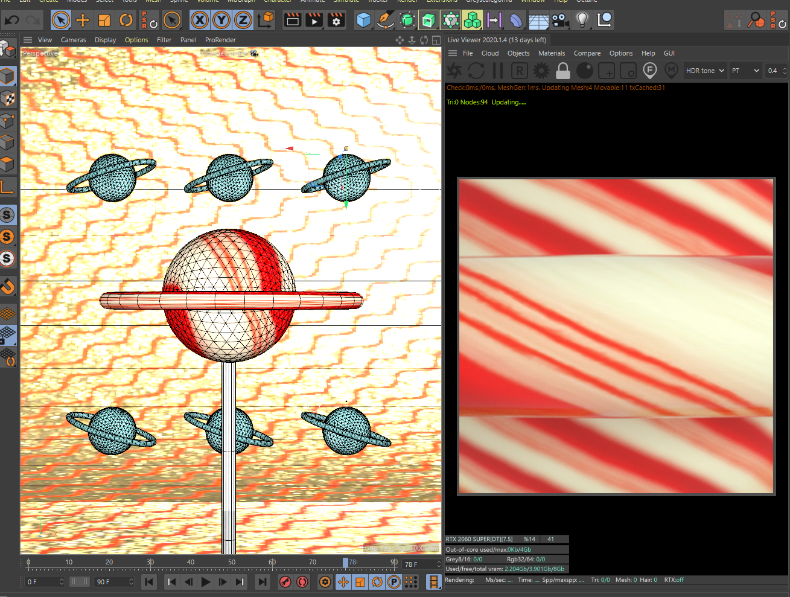
Task: Open the ProRender menu
Action: coord(220,40)
